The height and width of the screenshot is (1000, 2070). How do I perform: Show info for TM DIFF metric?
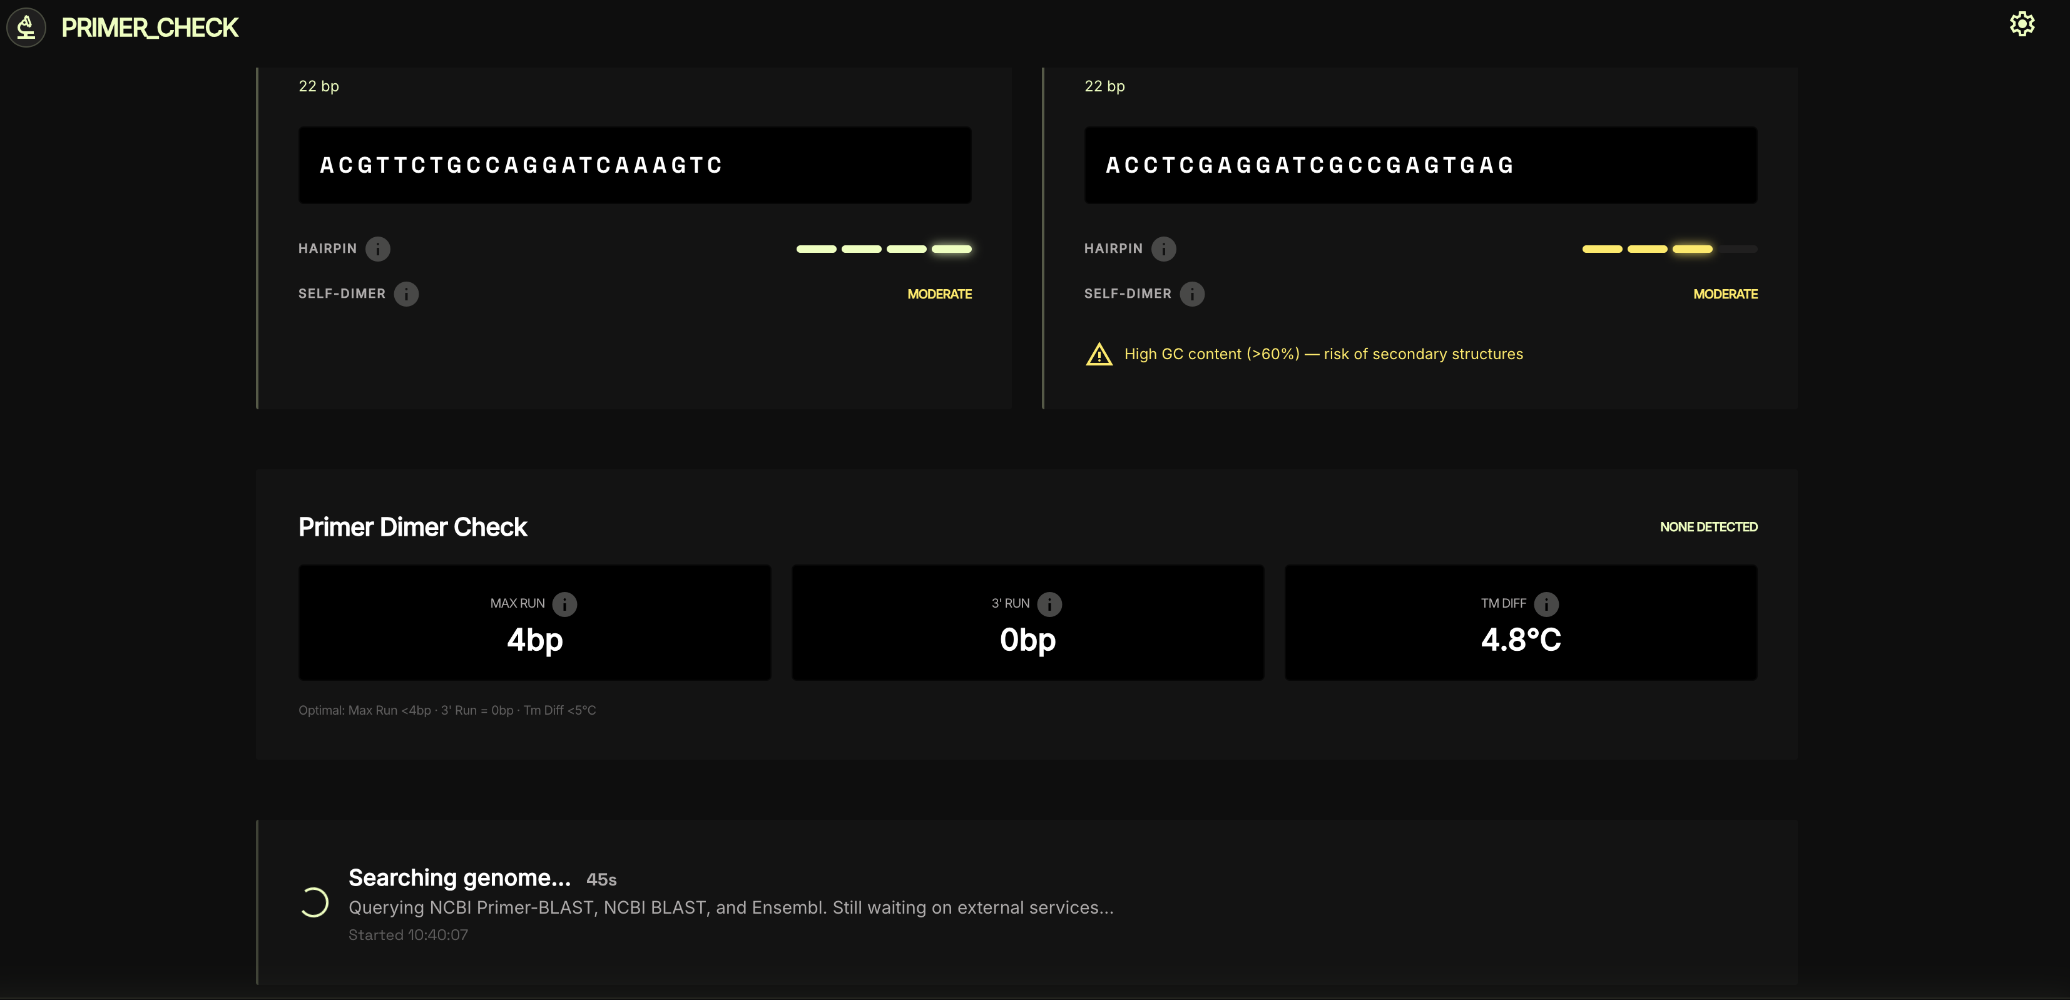coord(1546,604)
